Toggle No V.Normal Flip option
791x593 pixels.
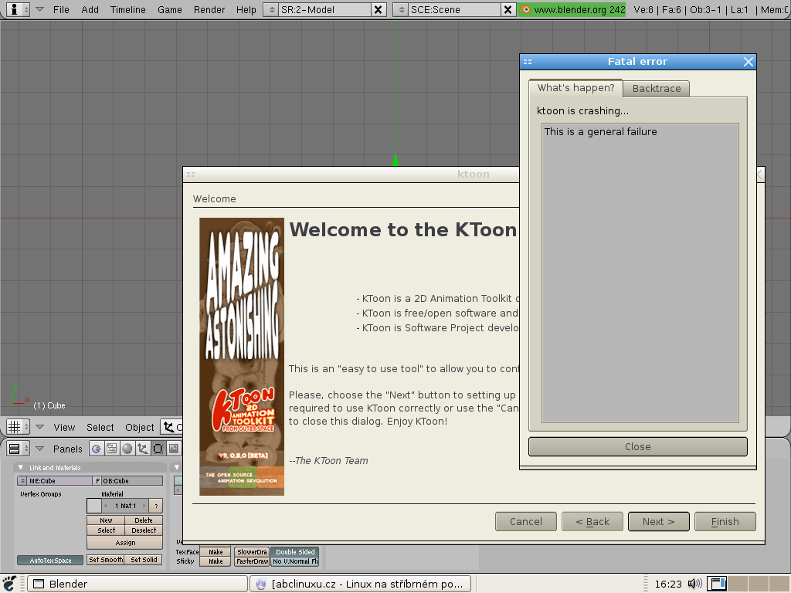(x=295, y=561)
